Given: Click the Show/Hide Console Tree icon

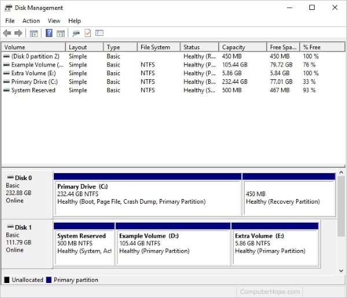Looking at the screenshot, I should pyautogui.click(x=34, y=34).
